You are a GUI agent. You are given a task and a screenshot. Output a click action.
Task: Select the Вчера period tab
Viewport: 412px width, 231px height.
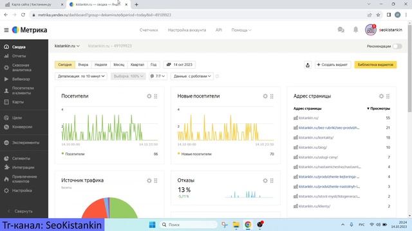pyautogui.click(x=83, y=65)
